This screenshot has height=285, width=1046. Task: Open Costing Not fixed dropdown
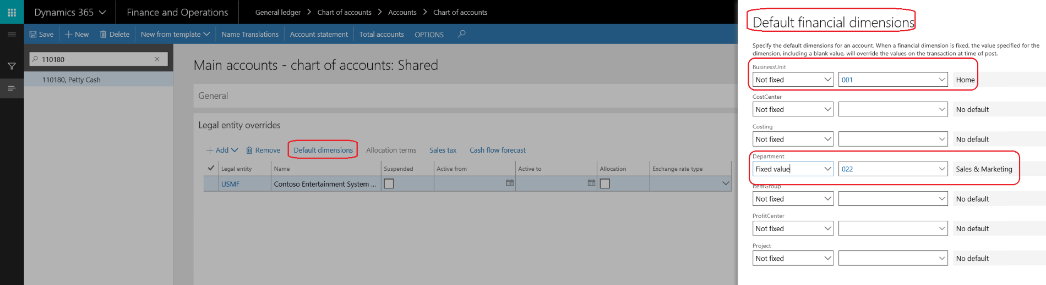pos(793,139)
